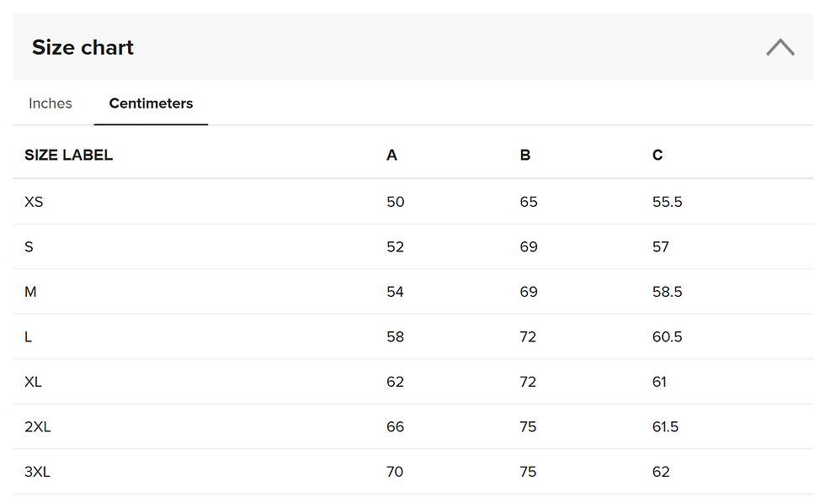Click the column A header
825x502 pixels.
click(x=391, y=155)
